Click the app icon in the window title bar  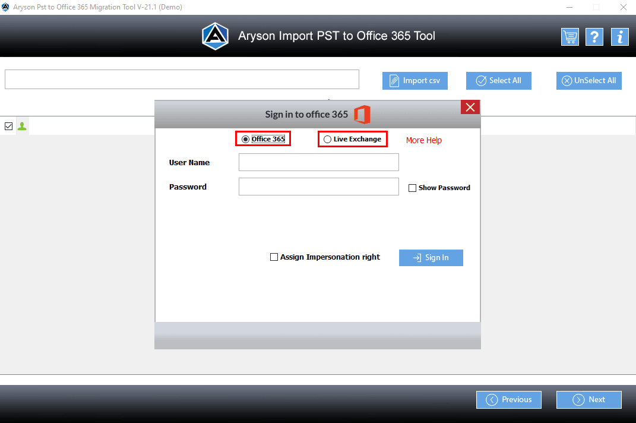click(x=5, y=7)
